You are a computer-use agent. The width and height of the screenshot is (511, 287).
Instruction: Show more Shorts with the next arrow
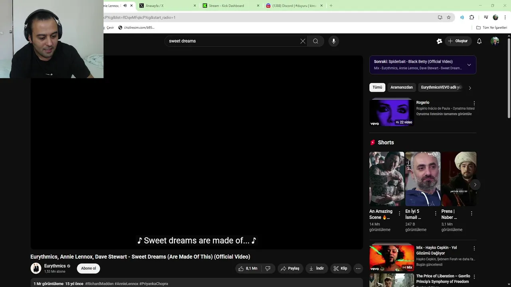[475, 185]
